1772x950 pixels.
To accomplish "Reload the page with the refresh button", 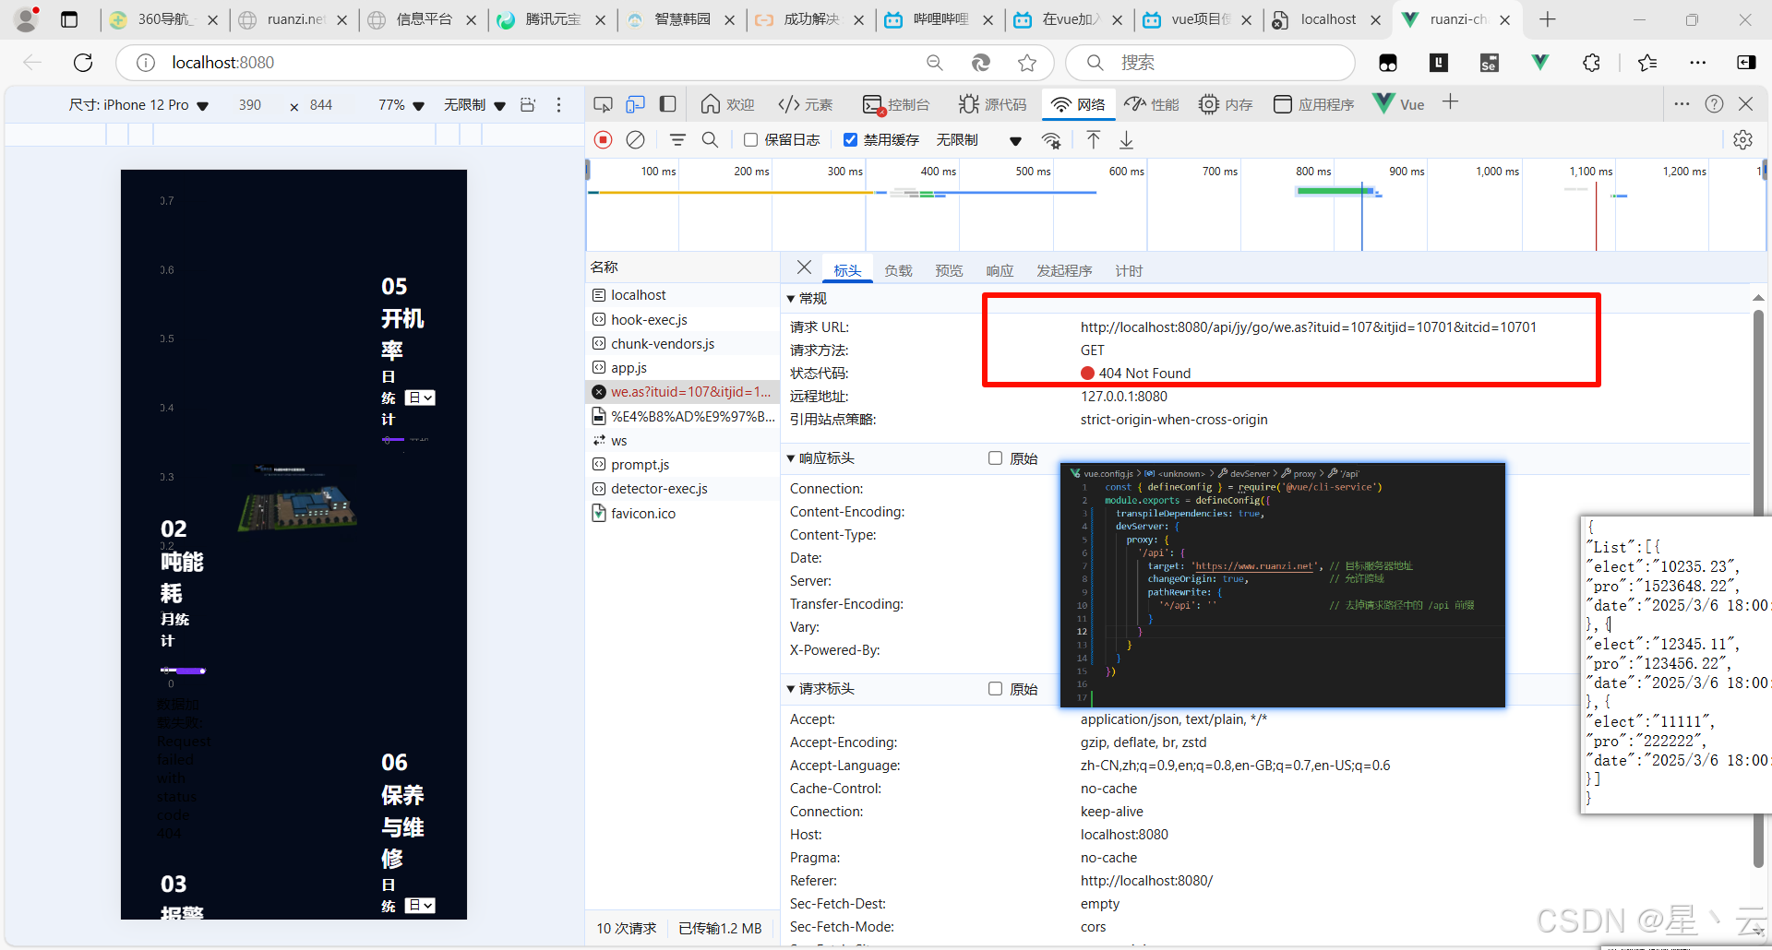I will (x=82, y=62).
